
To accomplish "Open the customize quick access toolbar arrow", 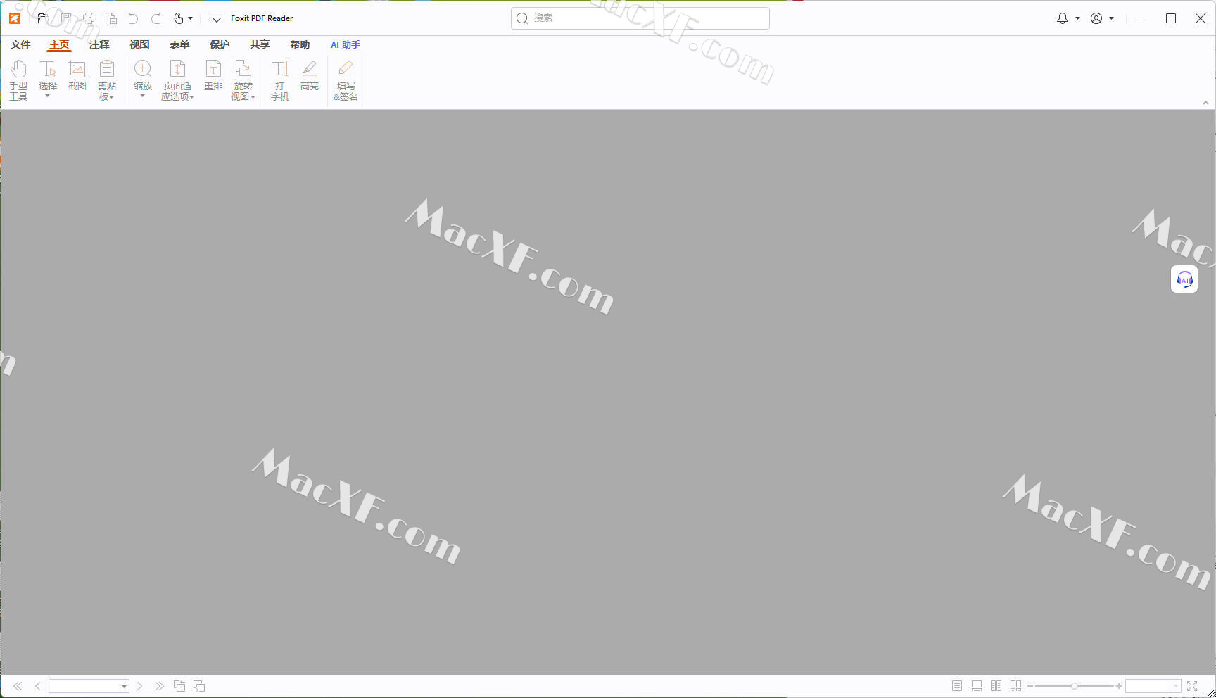I will pyautogui.click(x=217, y=18).
